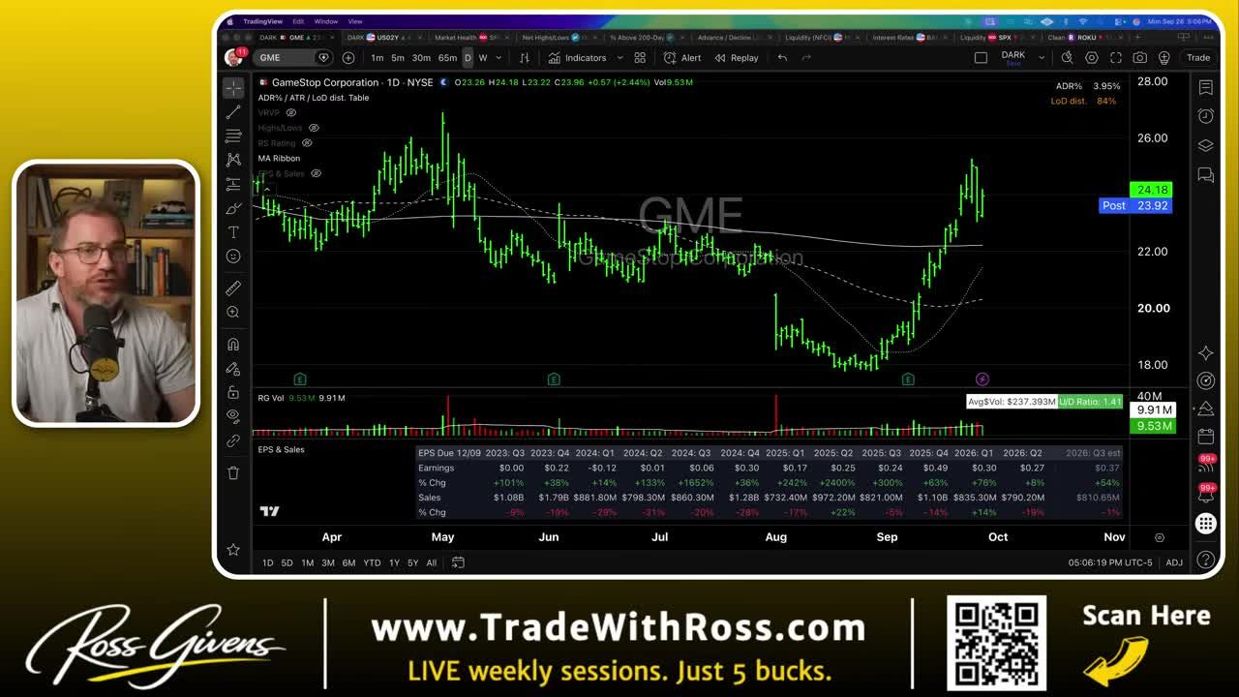Click the favorites star in left sidebar

(x=233, y=550)
